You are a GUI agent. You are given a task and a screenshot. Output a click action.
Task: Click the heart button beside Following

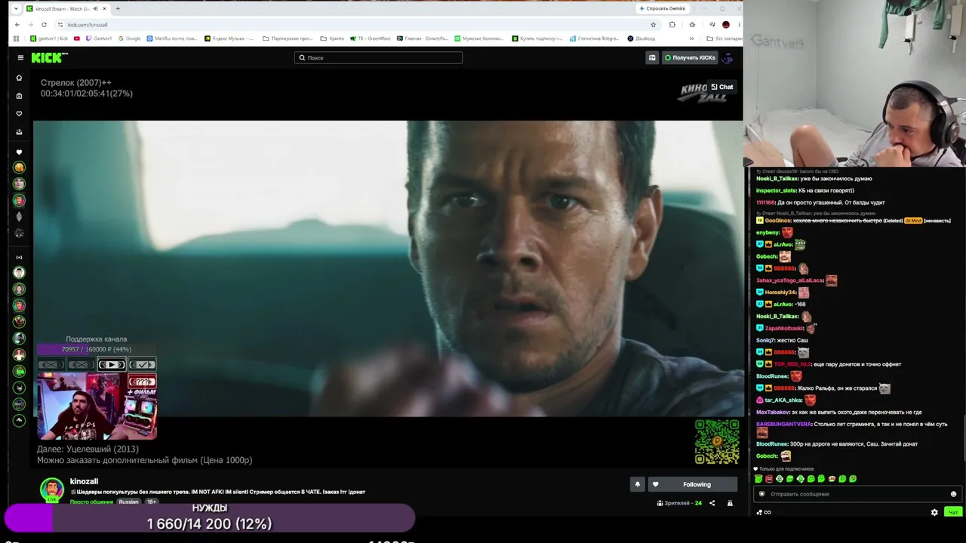click(655, 484)
